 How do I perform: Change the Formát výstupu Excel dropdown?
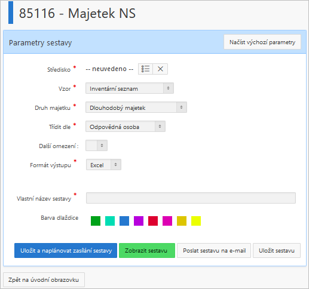(103, 165)
